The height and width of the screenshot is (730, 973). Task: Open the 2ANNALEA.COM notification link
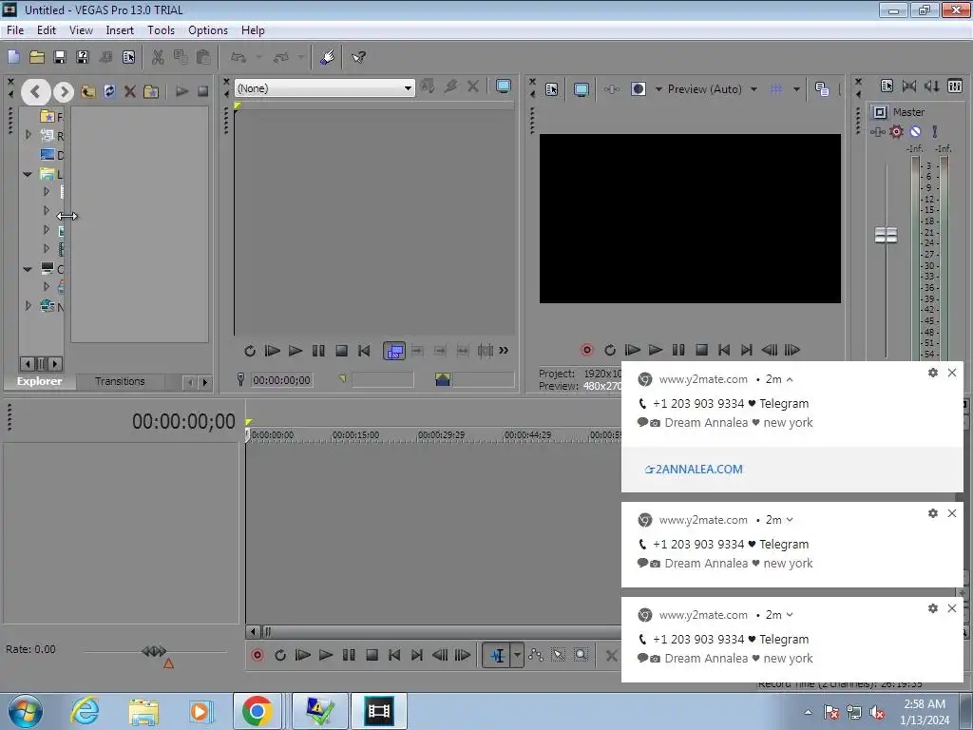coord(694,470)
